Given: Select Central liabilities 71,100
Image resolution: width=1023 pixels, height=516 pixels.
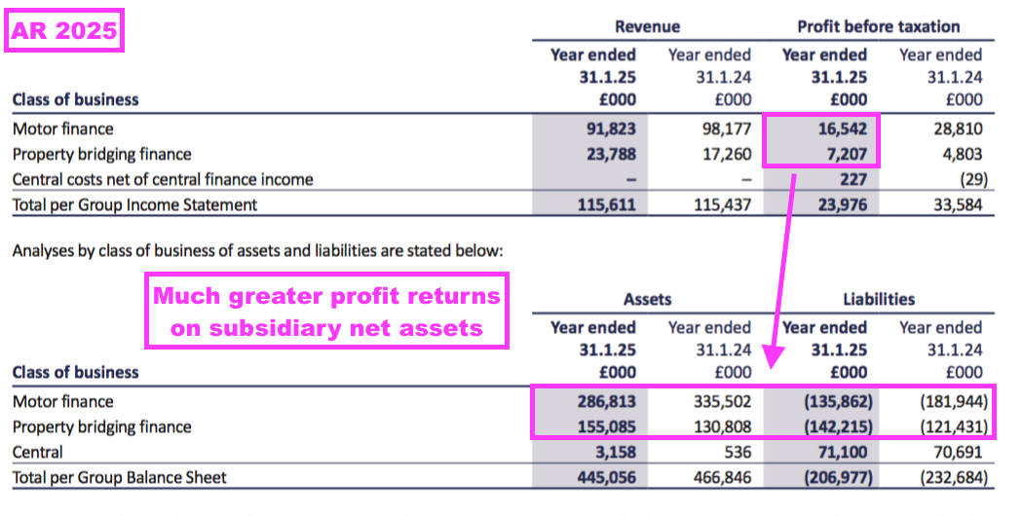Looking at the screenshot, I should click(x=843, y=452).
